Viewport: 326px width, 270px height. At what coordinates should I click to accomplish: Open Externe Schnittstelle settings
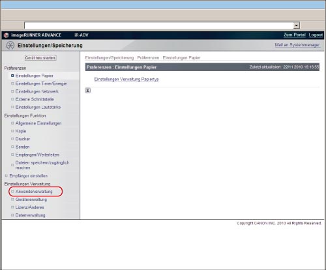click(35, 99)
